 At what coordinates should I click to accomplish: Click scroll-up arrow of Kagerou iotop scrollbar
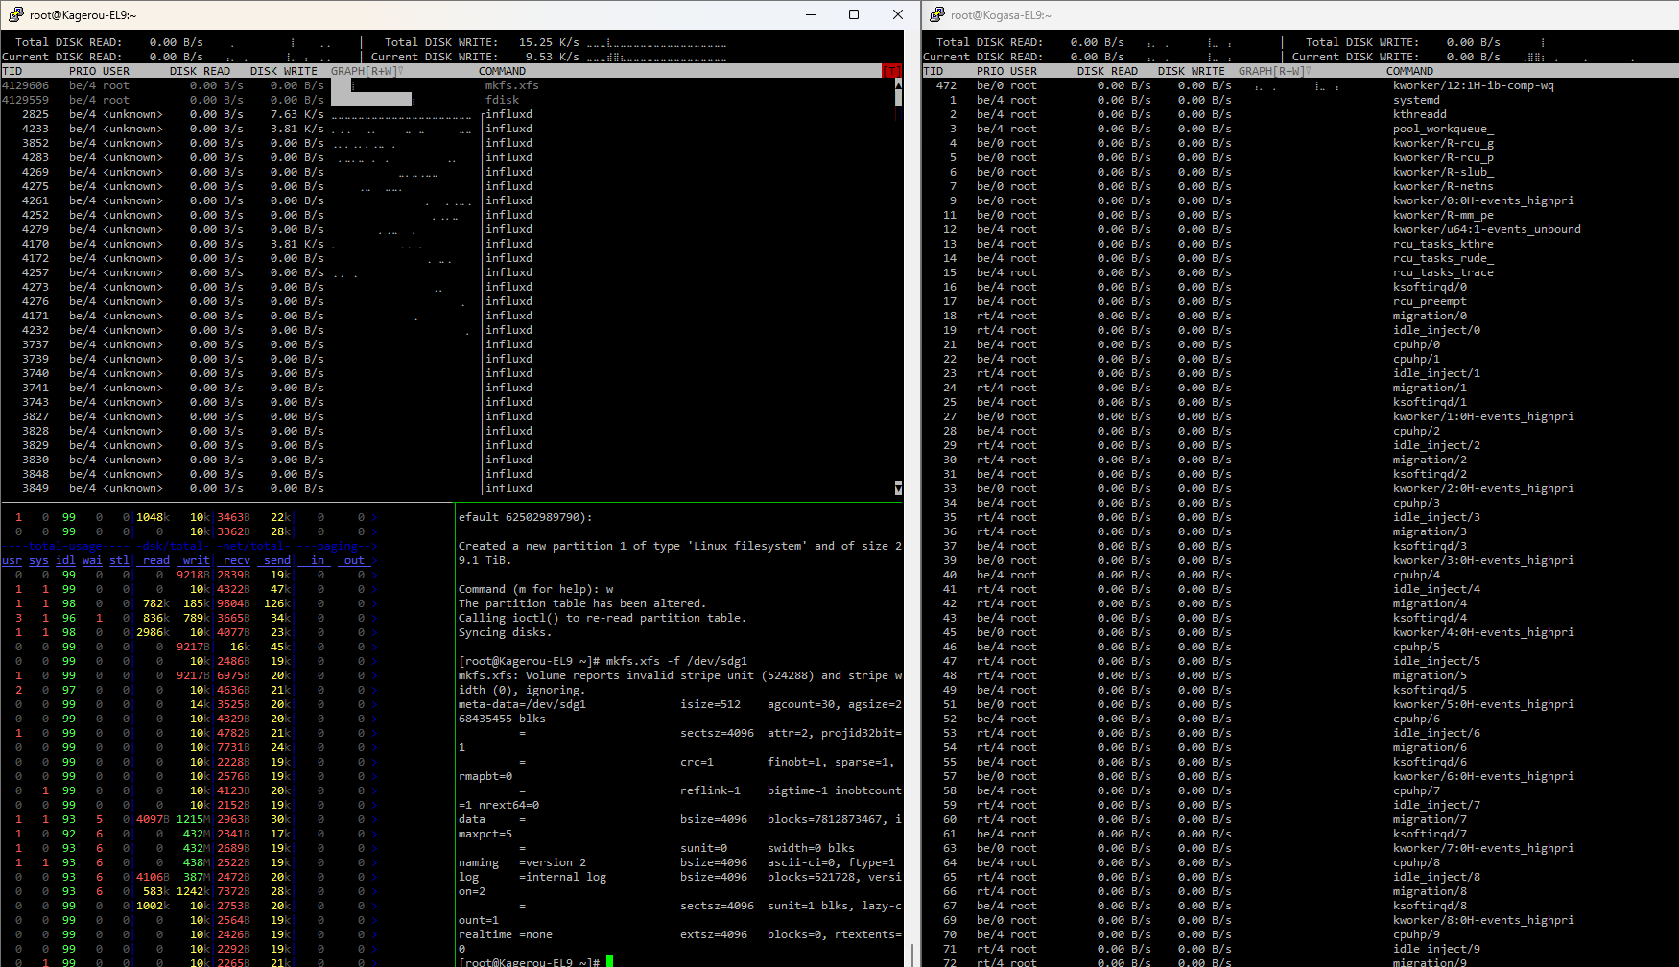898,85
